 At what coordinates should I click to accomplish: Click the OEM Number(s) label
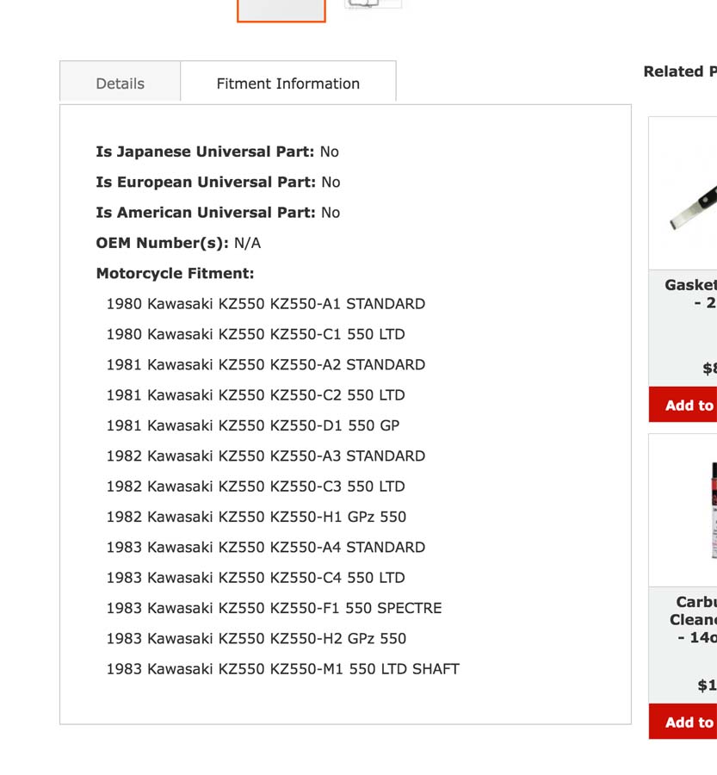click(x=162, y=243)
